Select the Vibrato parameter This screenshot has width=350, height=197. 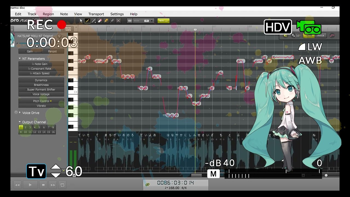coord(41,106)
